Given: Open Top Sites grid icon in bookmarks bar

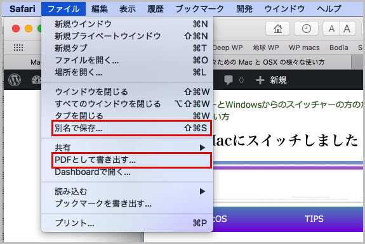Looking at the screenshot, I should tap(18, 48).
